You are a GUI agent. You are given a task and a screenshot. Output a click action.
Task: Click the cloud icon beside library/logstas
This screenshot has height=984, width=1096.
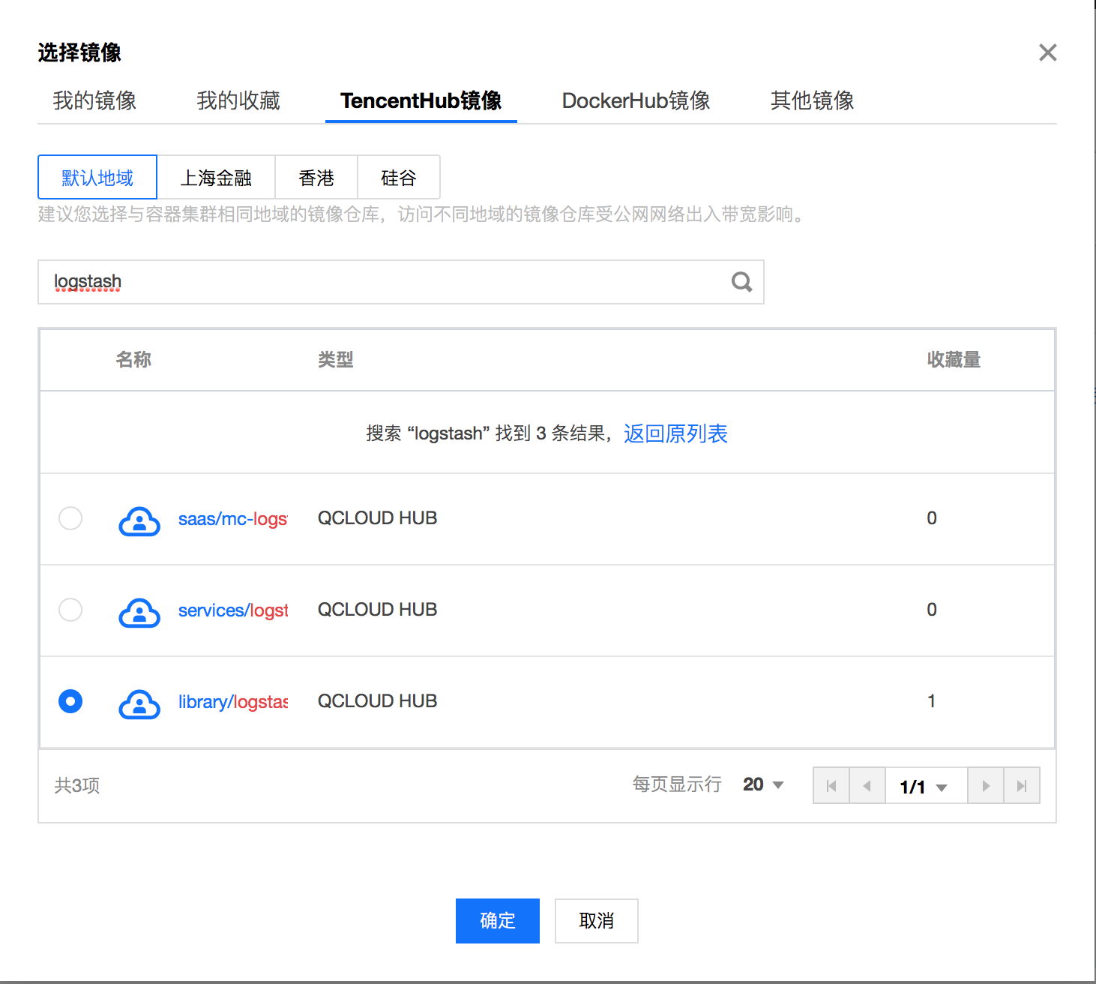pos(139,703)
